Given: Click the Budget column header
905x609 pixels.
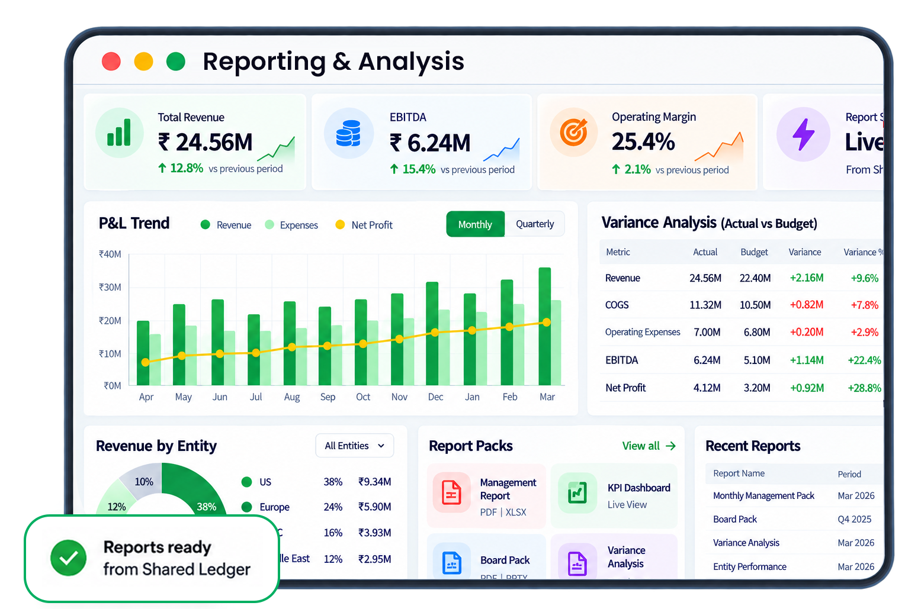Looking at the screenshot, I should tap(754, 252).
